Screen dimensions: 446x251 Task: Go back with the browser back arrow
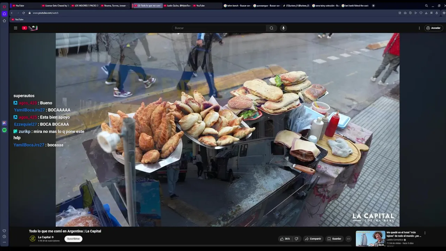(12, 13)
